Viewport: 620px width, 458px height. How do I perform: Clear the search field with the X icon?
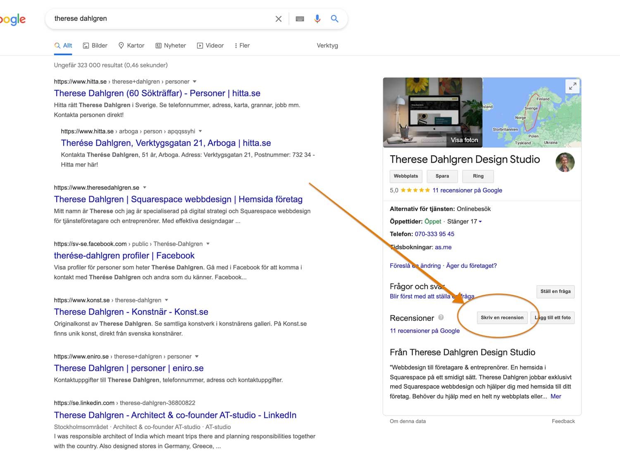(278, 19)
